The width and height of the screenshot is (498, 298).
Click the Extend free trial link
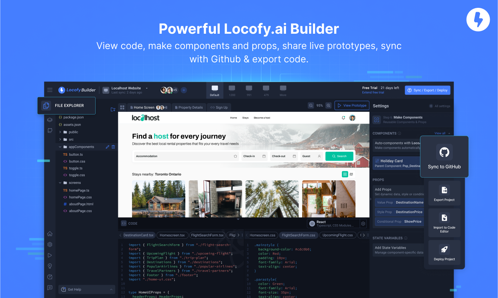(x=372, y=93)
